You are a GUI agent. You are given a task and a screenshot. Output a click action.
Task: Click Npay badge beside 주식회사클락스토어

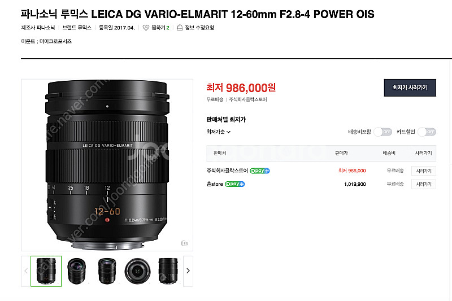259,171
